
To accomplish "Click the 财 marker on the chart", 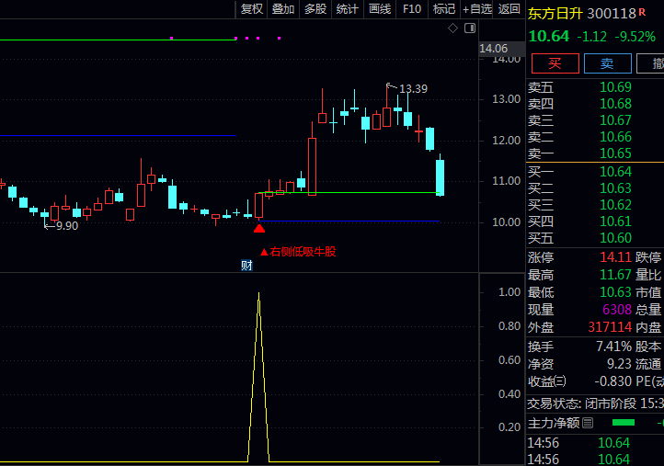I will point(246,266).
